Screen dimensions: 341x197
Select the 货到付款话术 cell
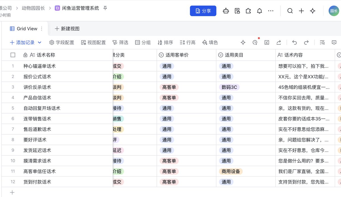point(67,182)
